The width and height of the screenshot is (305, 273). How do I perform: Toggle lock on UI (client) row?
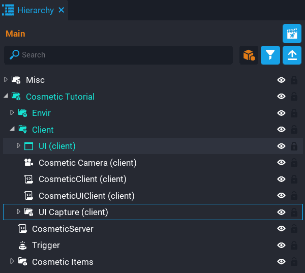[294, 146]
